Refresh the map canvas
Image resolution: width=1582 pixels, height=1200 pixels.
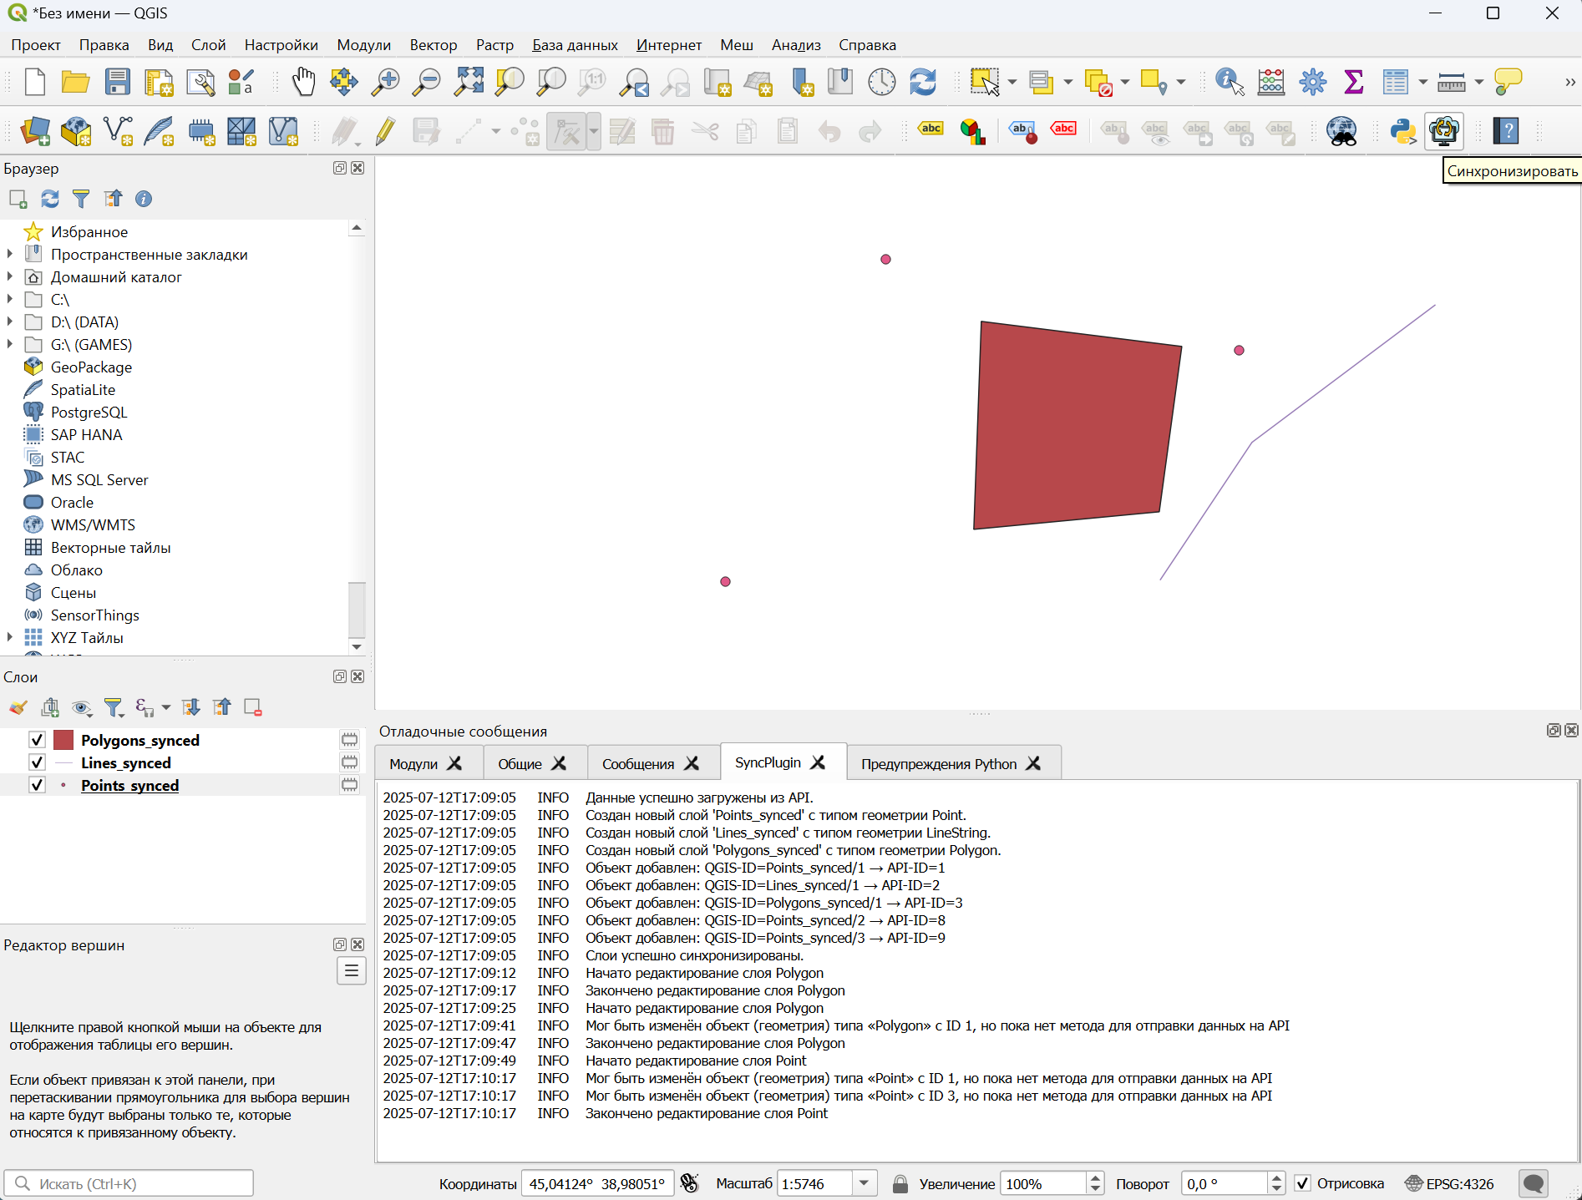(923, 82)
